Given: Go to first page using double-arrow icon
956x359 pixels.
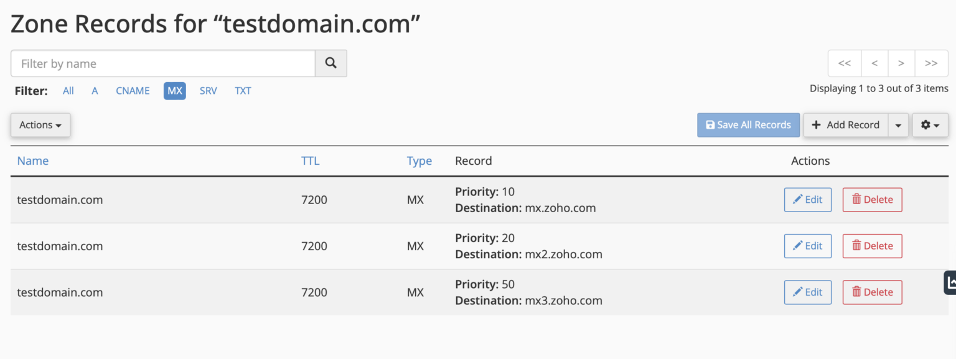Looking at the screenshot, I should pyautogui.click(x=844, y=63).
